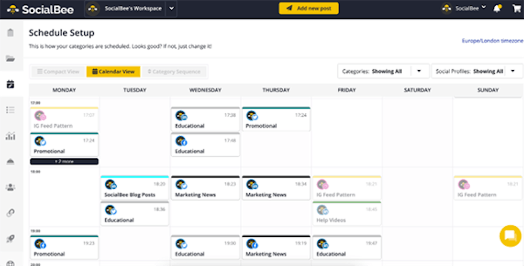This screenshot has width=524, height=266.
Task: Click the SocialBee's Workspace label
Action: pyautogui.click(x=133, y=8)
